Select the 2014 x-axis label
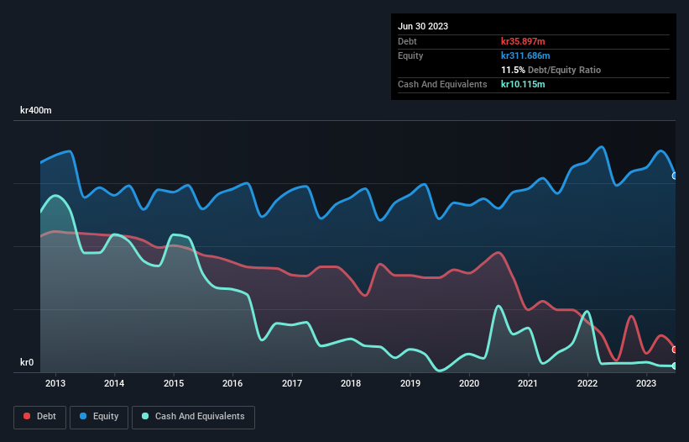Screen dimensions: 689x442 click(x=114, y=383)
